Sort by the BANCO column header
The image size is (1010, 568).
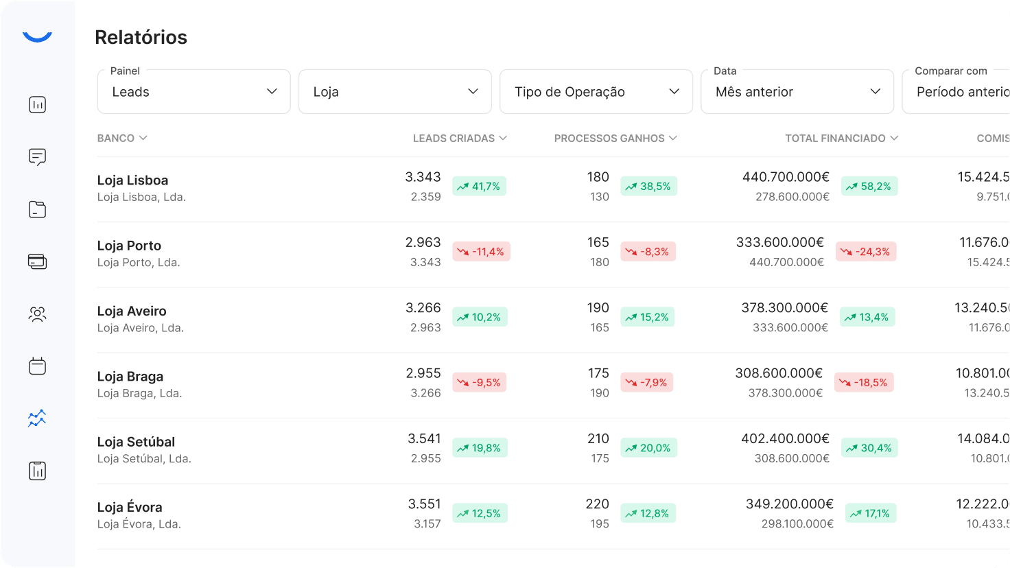coord(122,139)
